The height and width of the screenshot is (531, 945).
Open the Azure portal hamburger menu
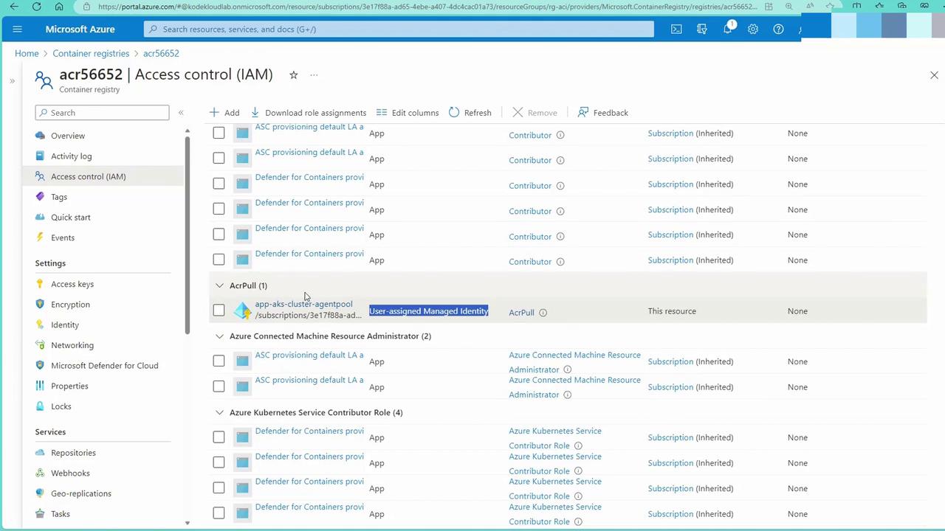click(x=18, y=29)
